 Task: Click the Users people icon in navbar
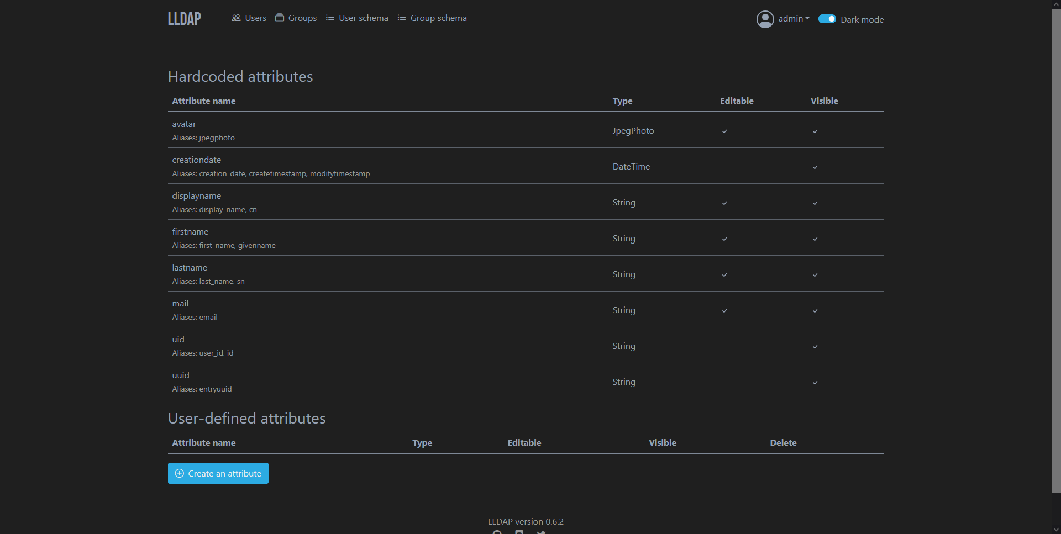(236, 18)
